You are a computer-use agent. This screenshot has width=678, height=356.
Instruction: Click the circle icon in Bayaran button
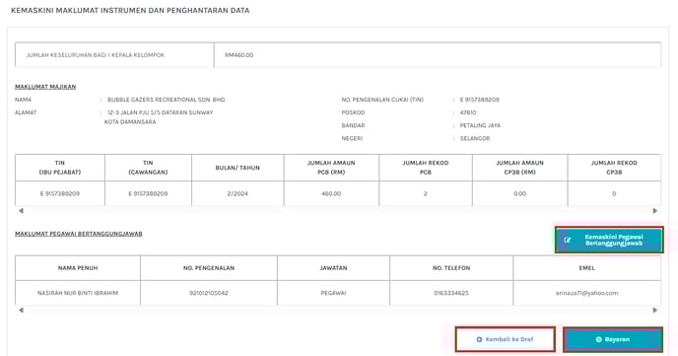pyautogui.click(x=598, y=339)
